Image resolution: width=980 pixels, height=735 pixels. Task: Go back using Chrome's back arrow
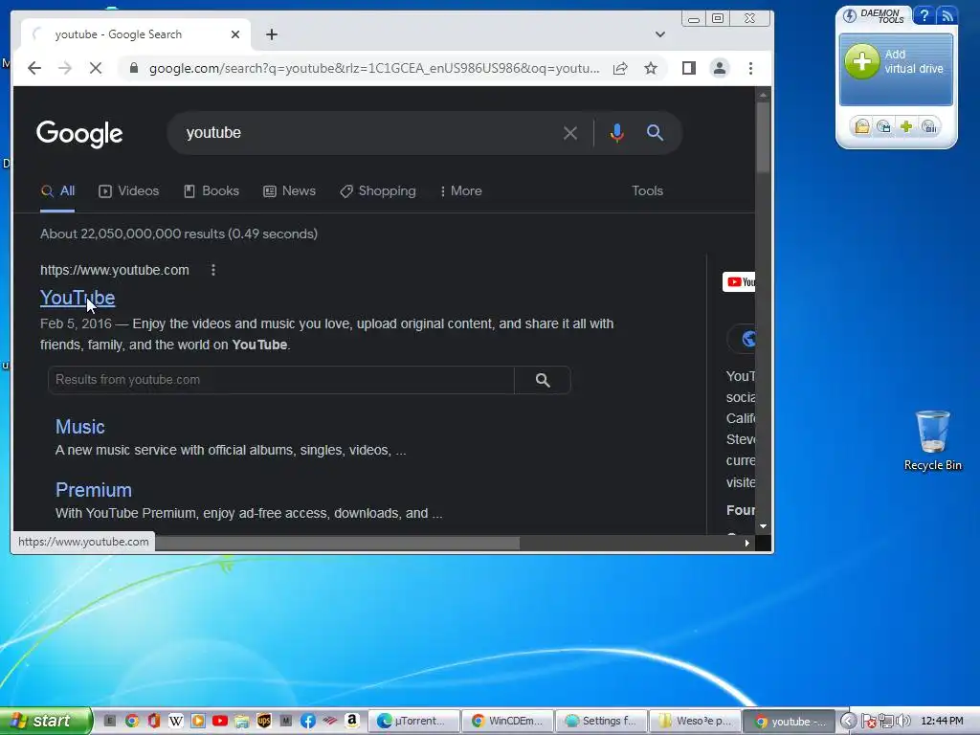(34, 68)
